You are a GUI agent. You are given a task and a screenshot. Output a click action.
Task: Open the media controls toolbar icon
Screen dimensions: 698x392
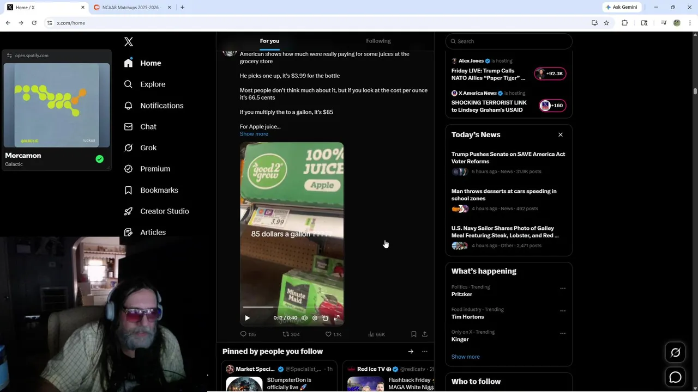pos(664,23)
